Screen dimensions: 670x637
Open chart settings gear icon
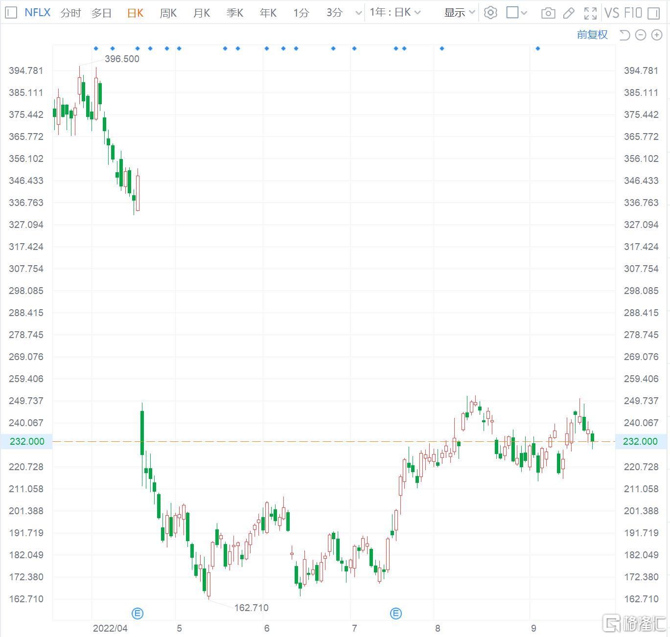[490, 13]
